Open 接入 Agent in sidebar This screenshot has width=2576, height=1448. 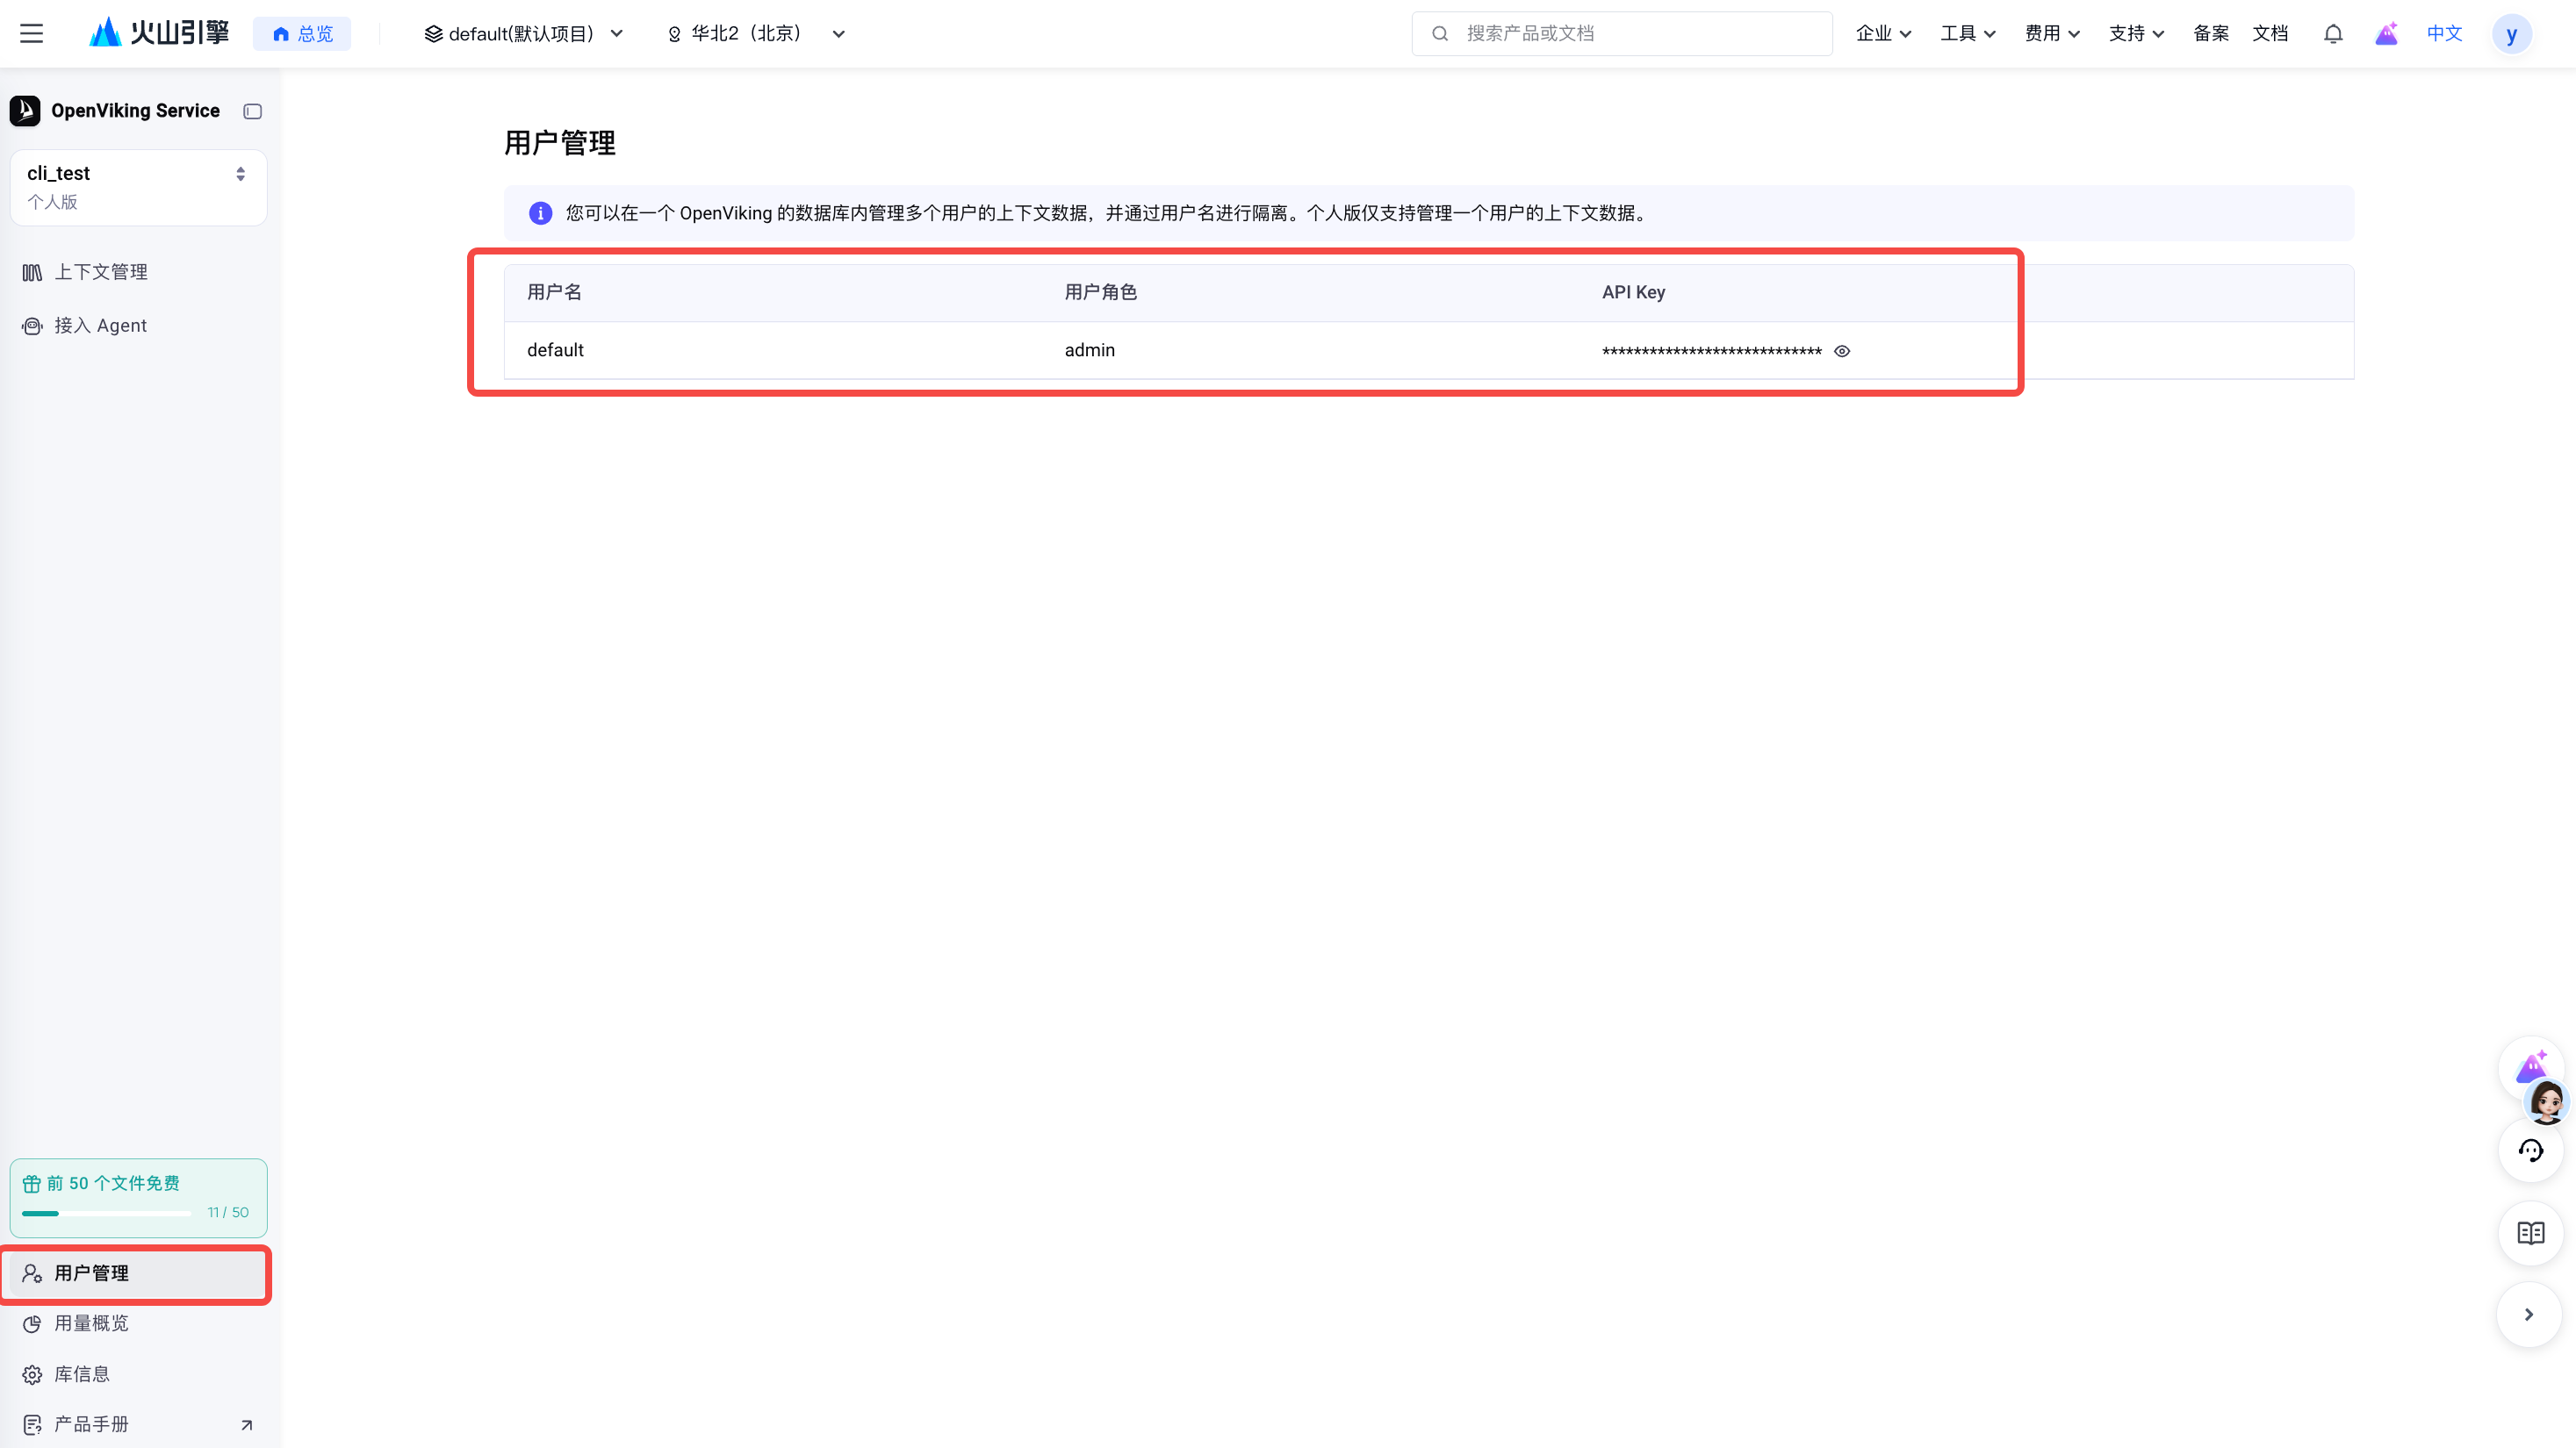point(138,326)
